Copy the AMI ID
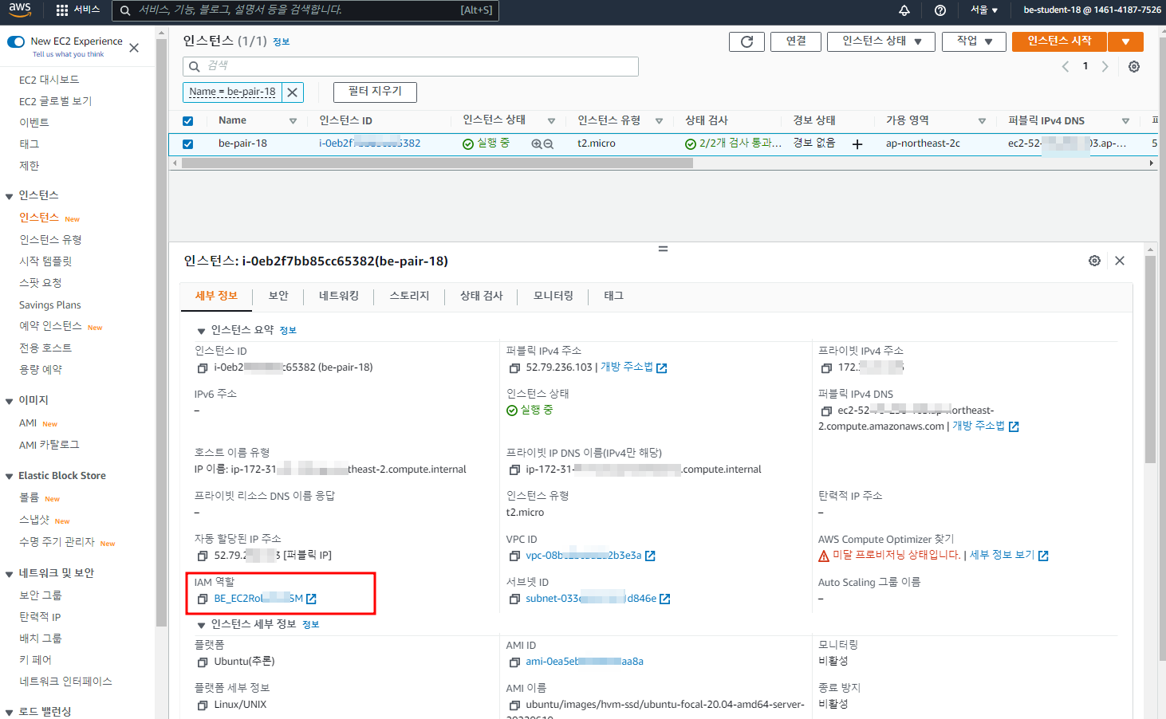 click(514, 662)
